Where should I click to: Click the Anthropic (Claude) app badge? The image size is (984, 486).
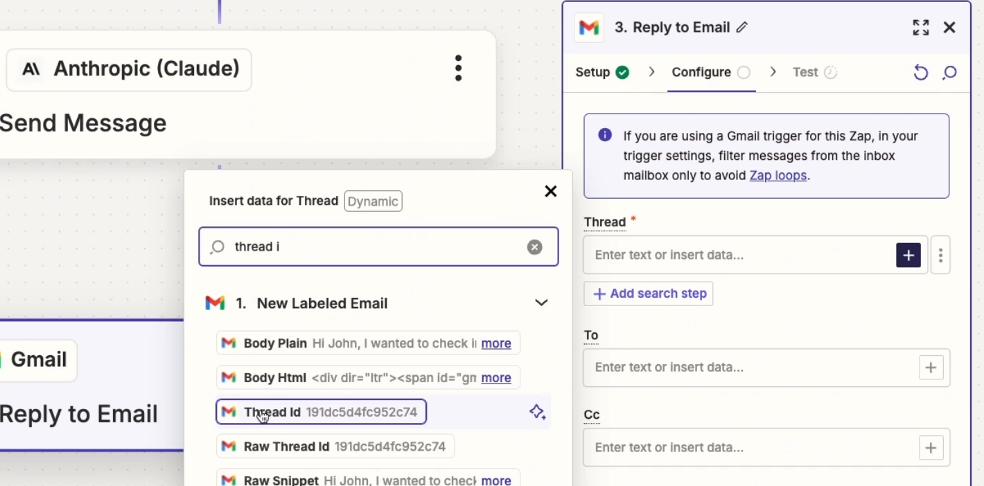[x=129, y=69]
